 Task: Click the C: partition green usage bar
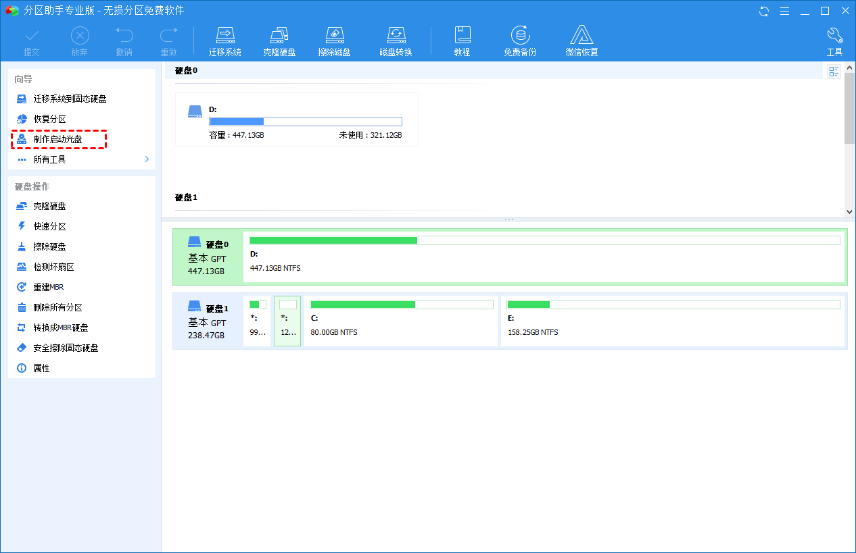coord(402,305)
